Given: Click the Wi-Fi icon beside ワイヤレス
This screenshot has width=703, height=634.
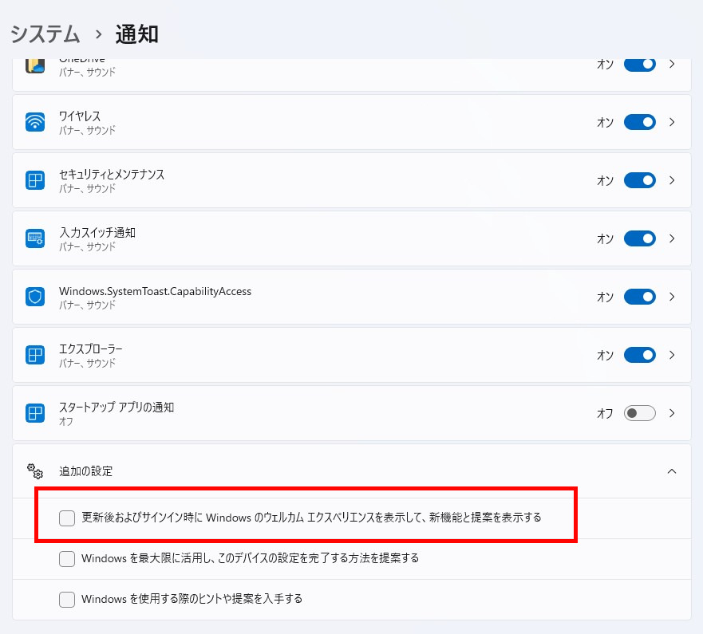Looking at the screenshot, I should tap(35, 122).
